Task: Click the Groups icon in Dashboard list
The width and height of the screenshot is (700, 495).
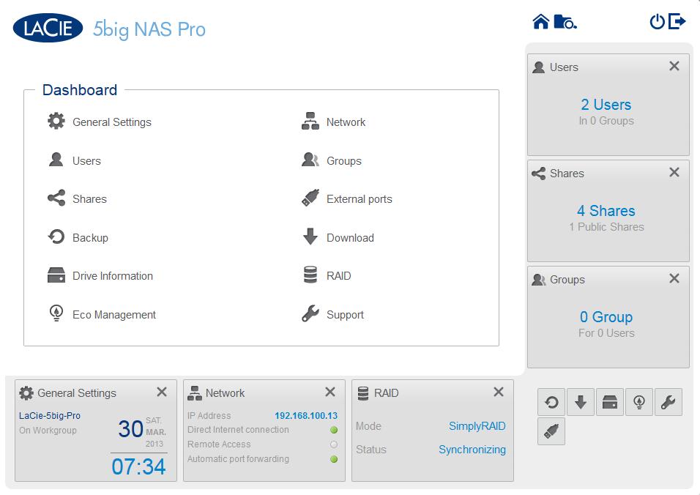Action: [310, 160]
